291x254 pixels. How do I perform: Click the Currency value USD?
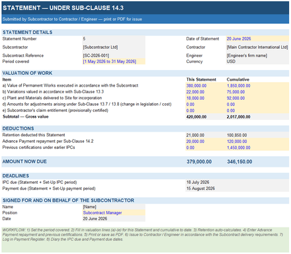click(x=257, y=62)
